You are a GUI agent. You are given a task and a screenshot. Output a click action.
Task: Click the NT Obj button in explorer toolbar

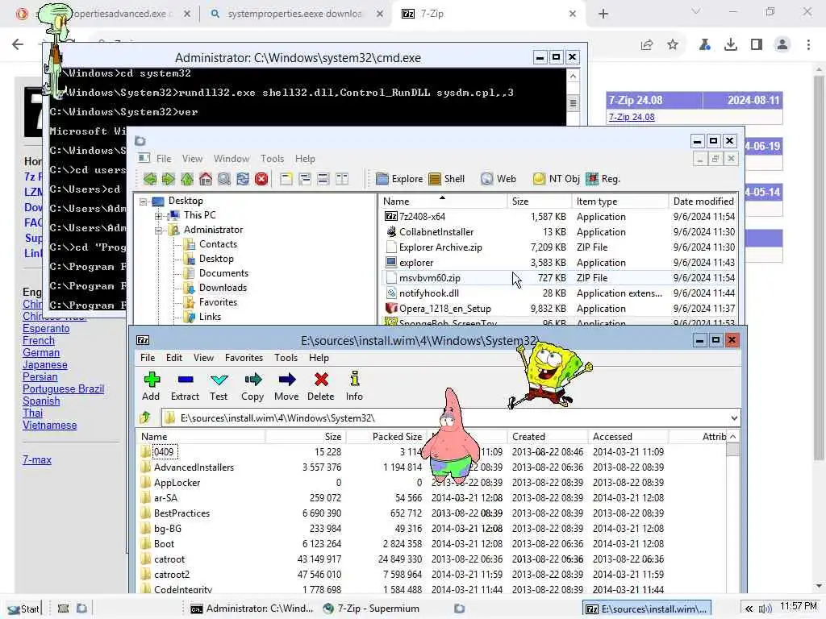coord(557,179)
